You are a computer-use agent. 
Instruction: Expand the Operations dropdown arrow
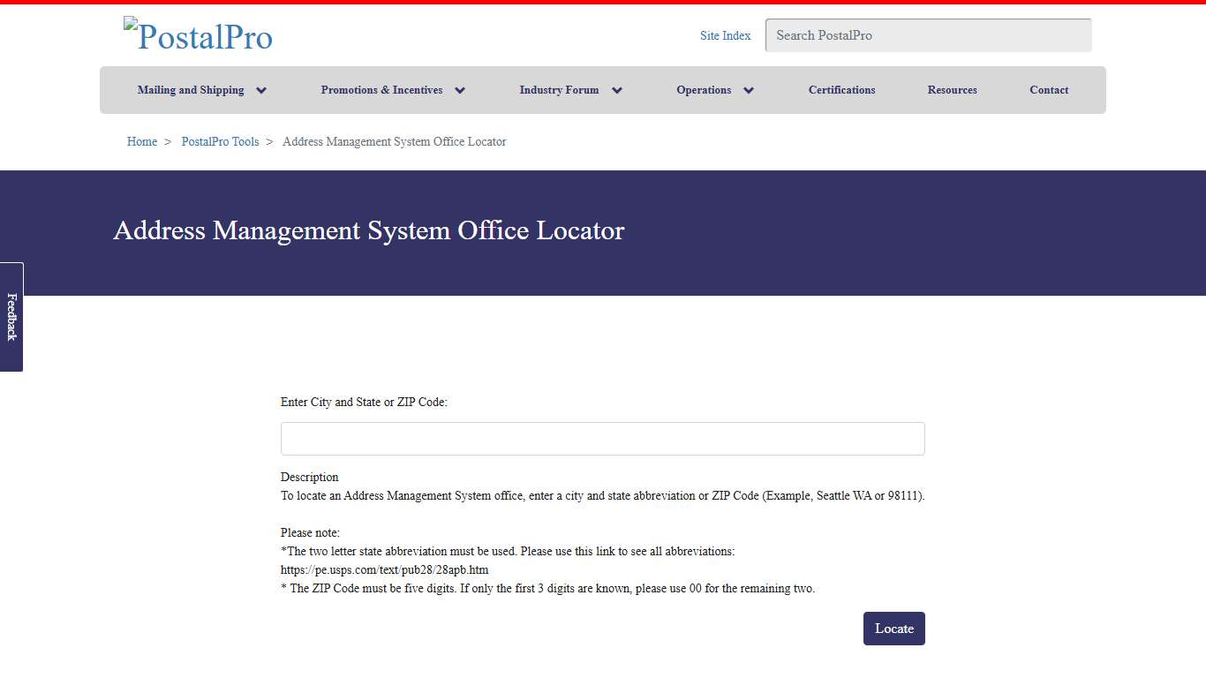click(x=748, y=89)
